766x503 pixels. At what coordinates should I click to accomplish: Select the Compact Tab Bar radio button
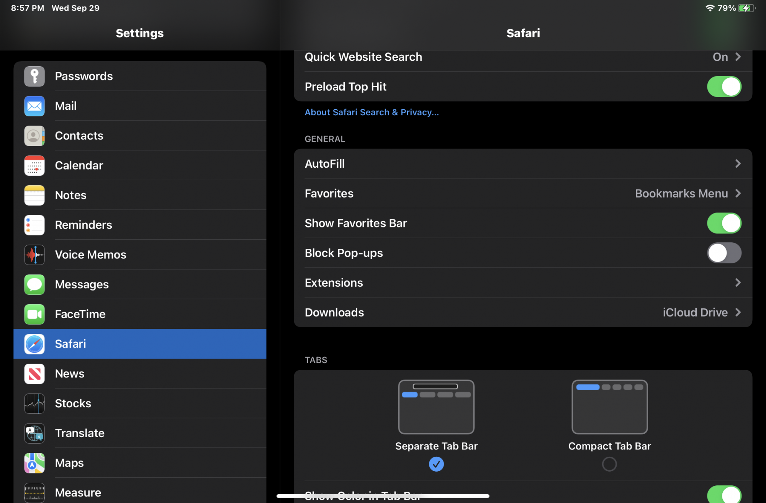pyautogui.click(x=609, y=464)
